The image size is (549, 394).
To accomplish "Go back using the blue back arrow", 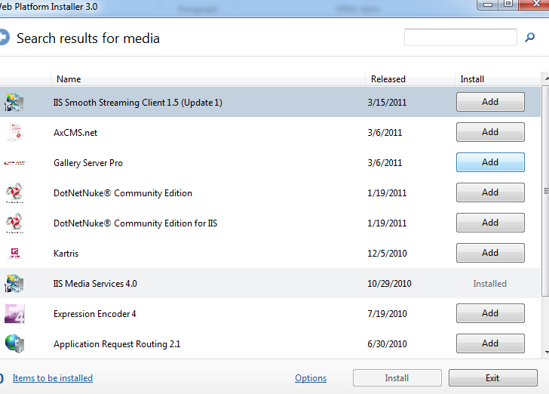I will 4,38.
